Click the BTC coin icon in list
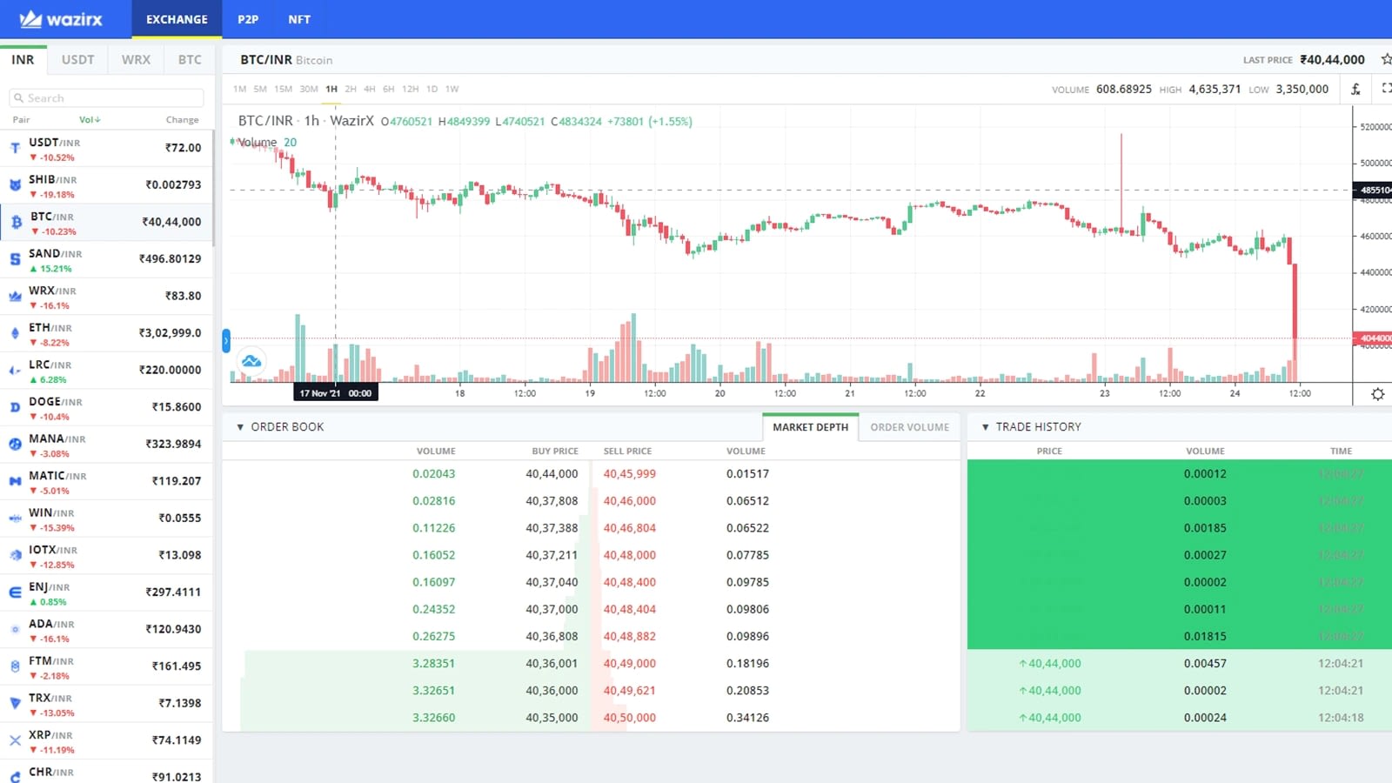The image size is (1392, 783). point(16,223)
